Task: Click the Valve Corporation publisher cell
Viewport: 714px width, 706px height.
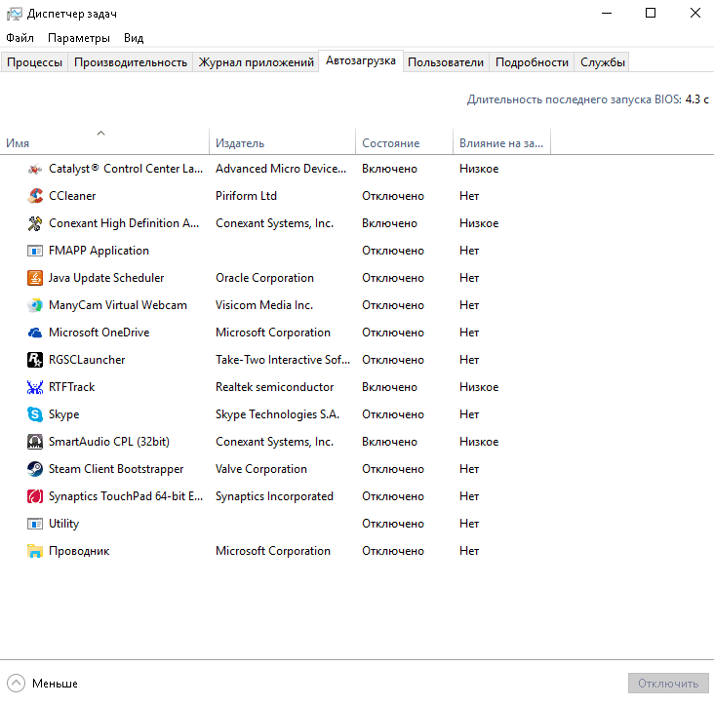Action: pos(261,469)
